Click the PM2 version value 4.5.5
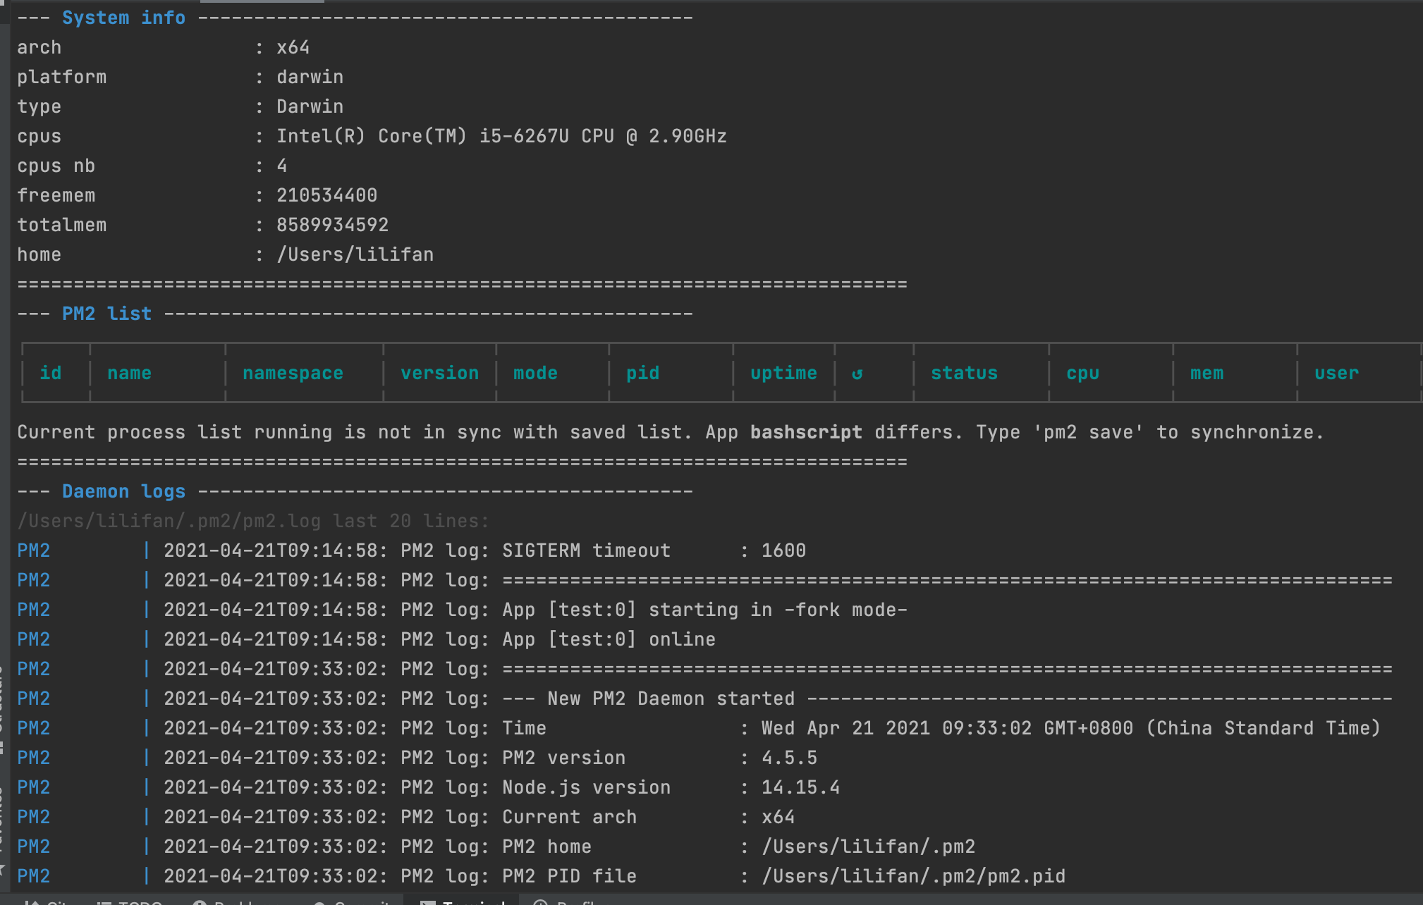This screenshot has height=905, width=1423. pyautogui.click(x=789, y=758)
